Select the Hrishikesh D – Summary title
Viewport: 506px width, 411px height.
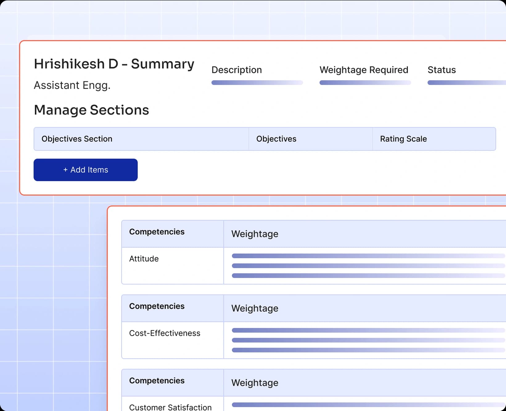114,64
